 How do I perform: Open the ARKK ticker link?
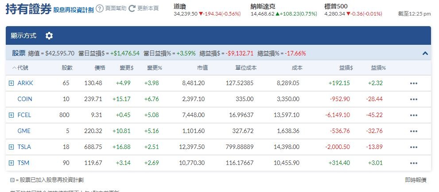25,83
